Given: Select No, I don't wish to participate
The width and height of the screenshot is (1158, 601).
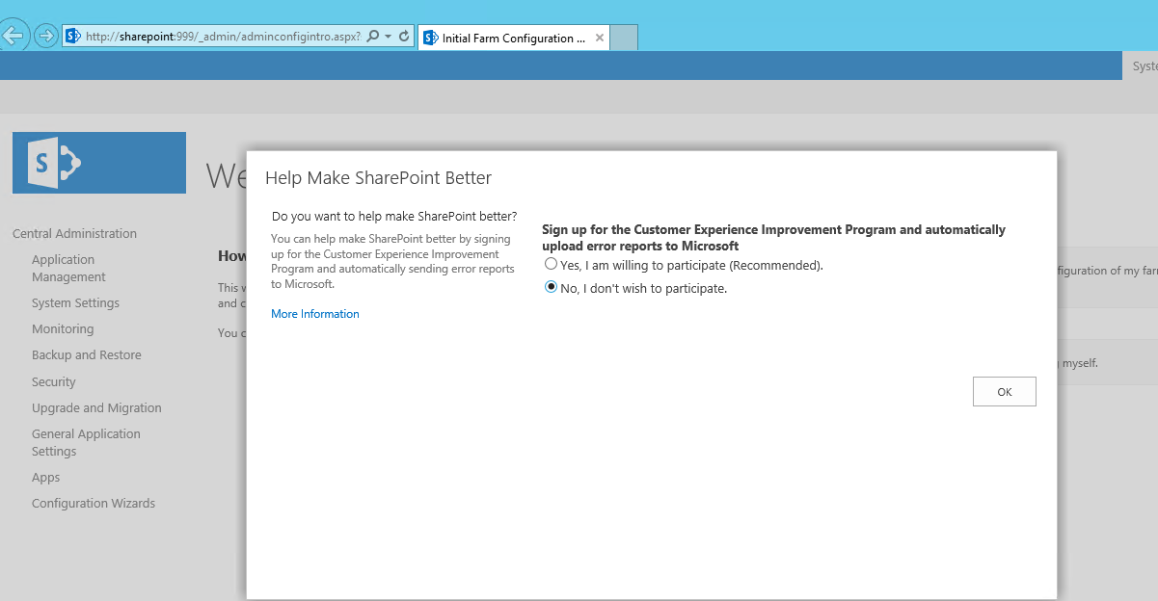Looking at the screenshot, I should pyautogui.click(x=552, y=287).
